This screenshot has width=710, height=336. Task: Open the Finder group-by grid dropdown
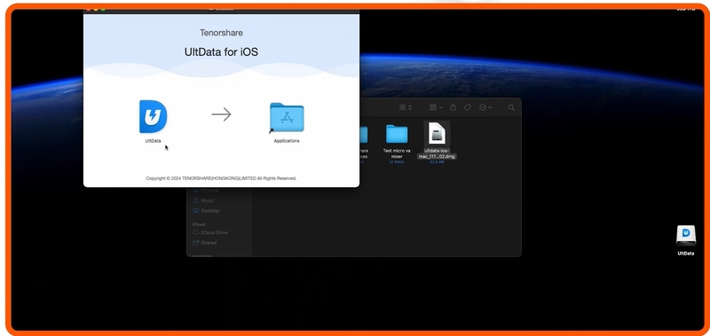pos(436,107)
